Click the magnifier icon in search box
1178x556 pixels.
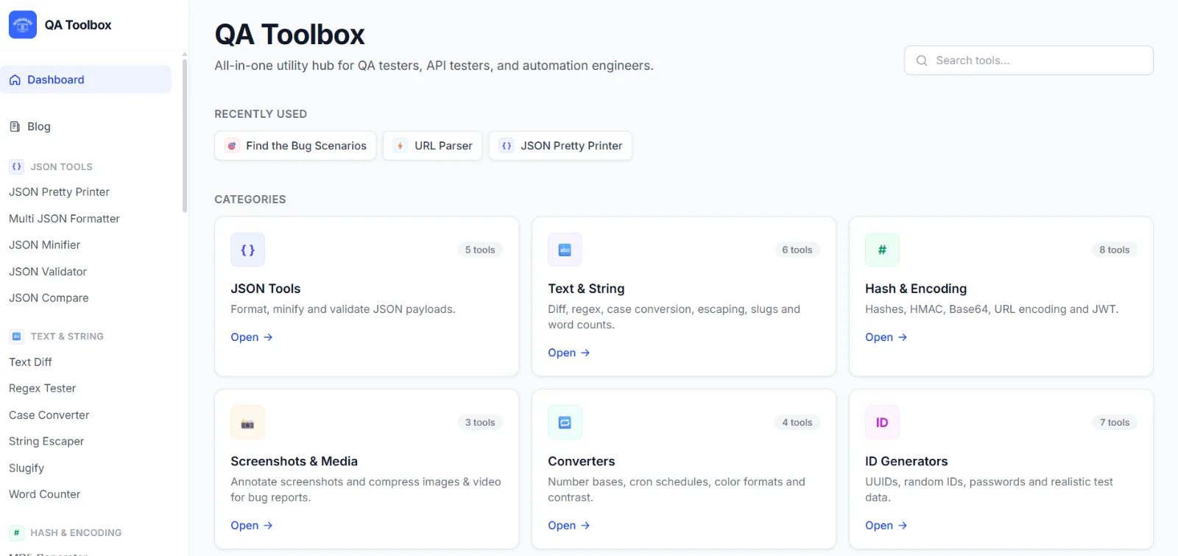tap(921, 60)
